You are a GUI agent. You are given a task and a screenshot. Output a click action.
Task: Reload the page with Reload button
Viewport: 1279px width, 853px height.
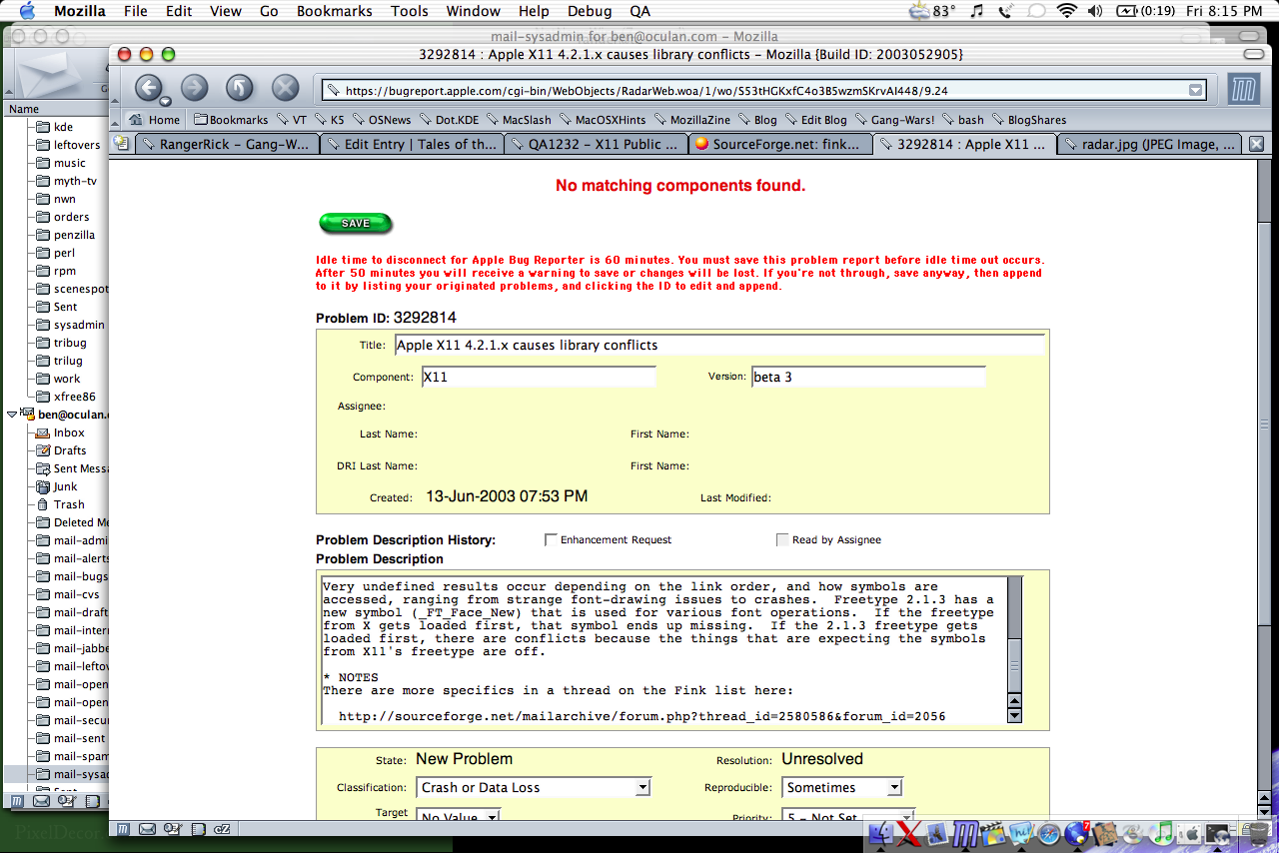(x=240, y=88)
